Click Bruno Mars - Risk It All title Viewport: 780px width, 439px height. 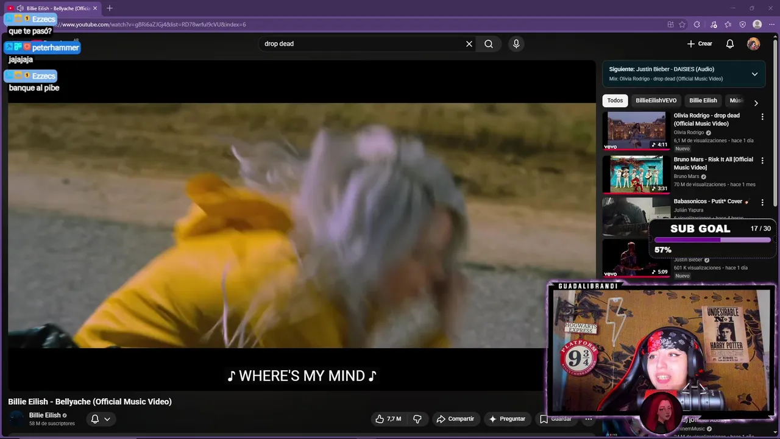[x=713, y=163]
